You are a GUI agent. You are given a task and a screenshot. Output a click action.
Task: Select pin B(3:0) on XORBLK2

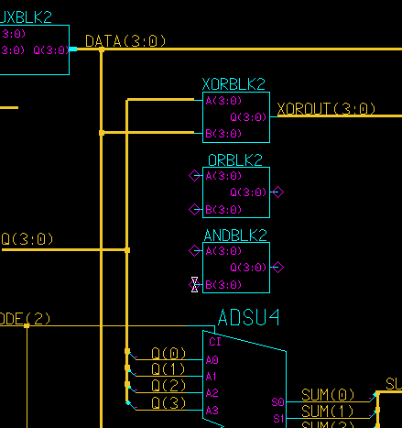pos(223,134)
